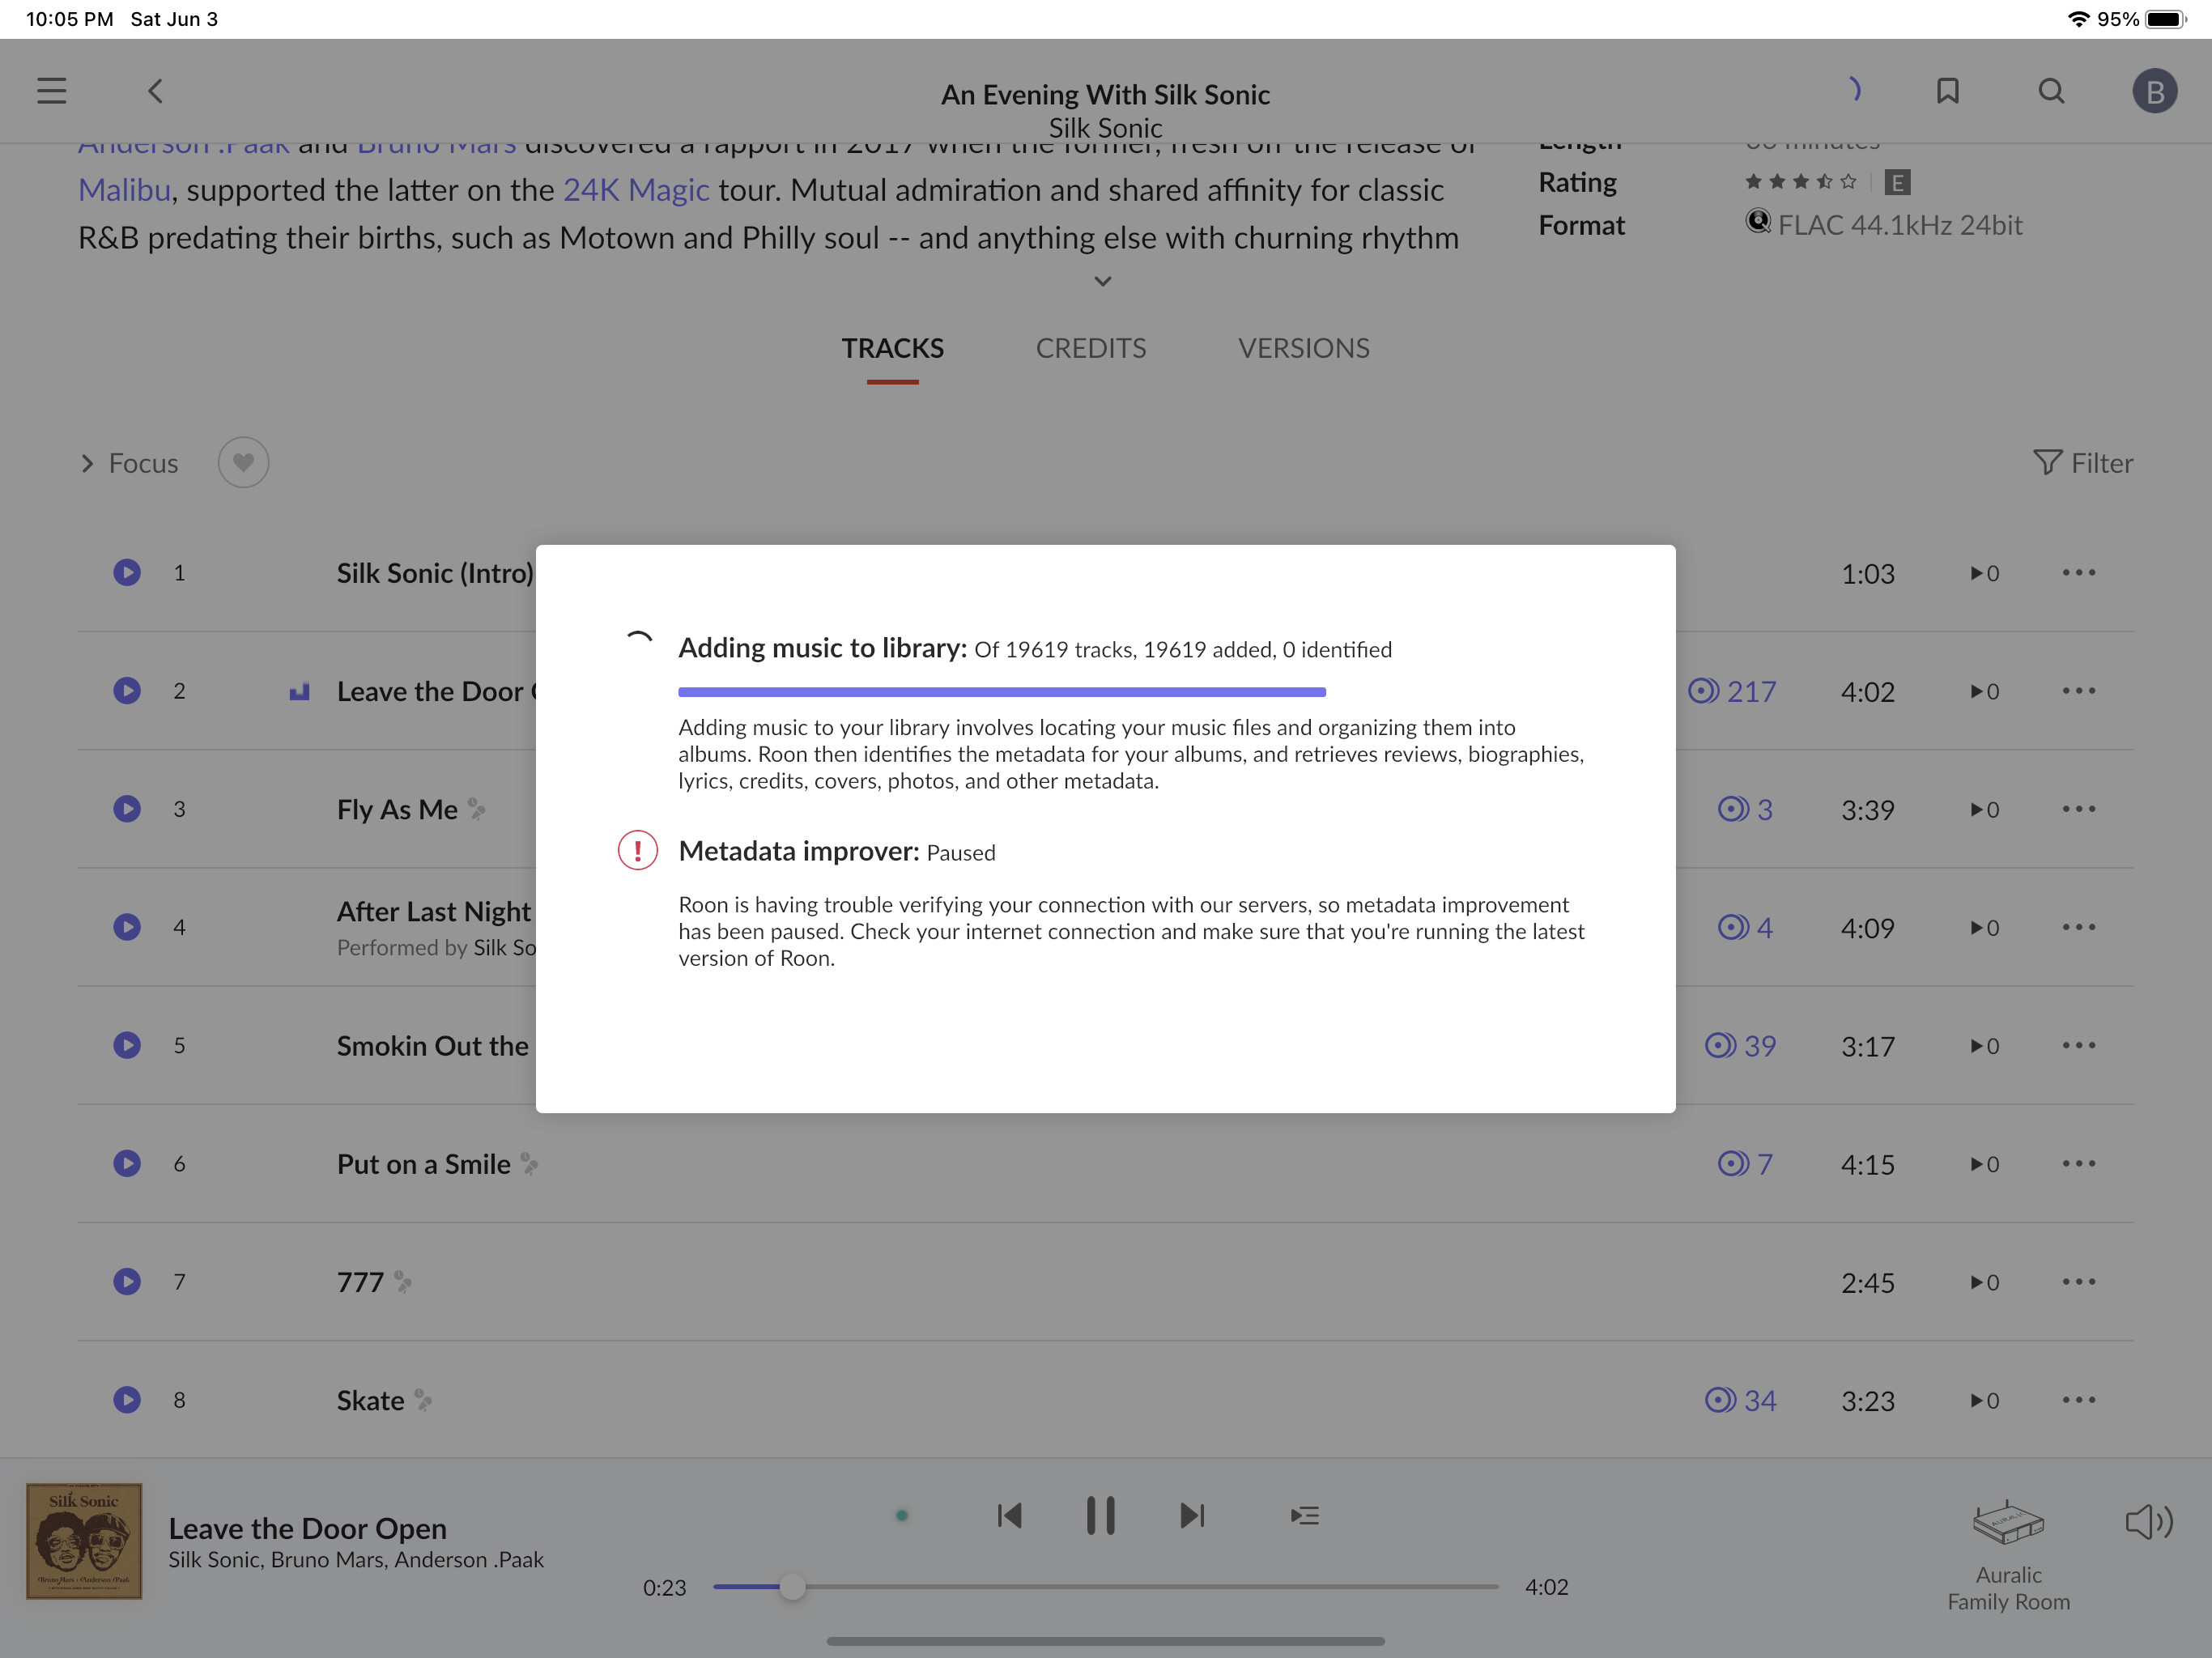Play track 7 named 777
This screenshot has width=2212, height=1658.
127,1282
